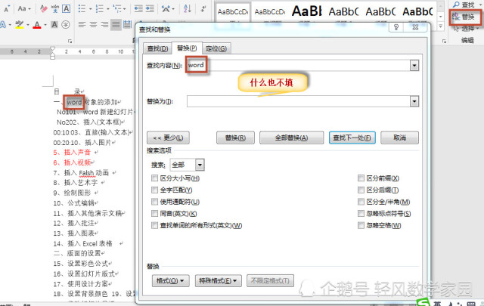Screen dimensions: 484x306
Task: Enable 区分后缀(T) checkbox
Action: tap(361, 190)
